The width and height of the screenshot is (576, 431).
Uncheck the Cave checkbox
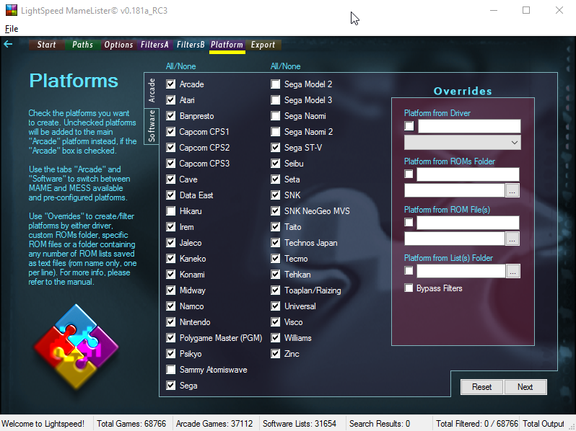pyautogui.click(x=171, y=179)
